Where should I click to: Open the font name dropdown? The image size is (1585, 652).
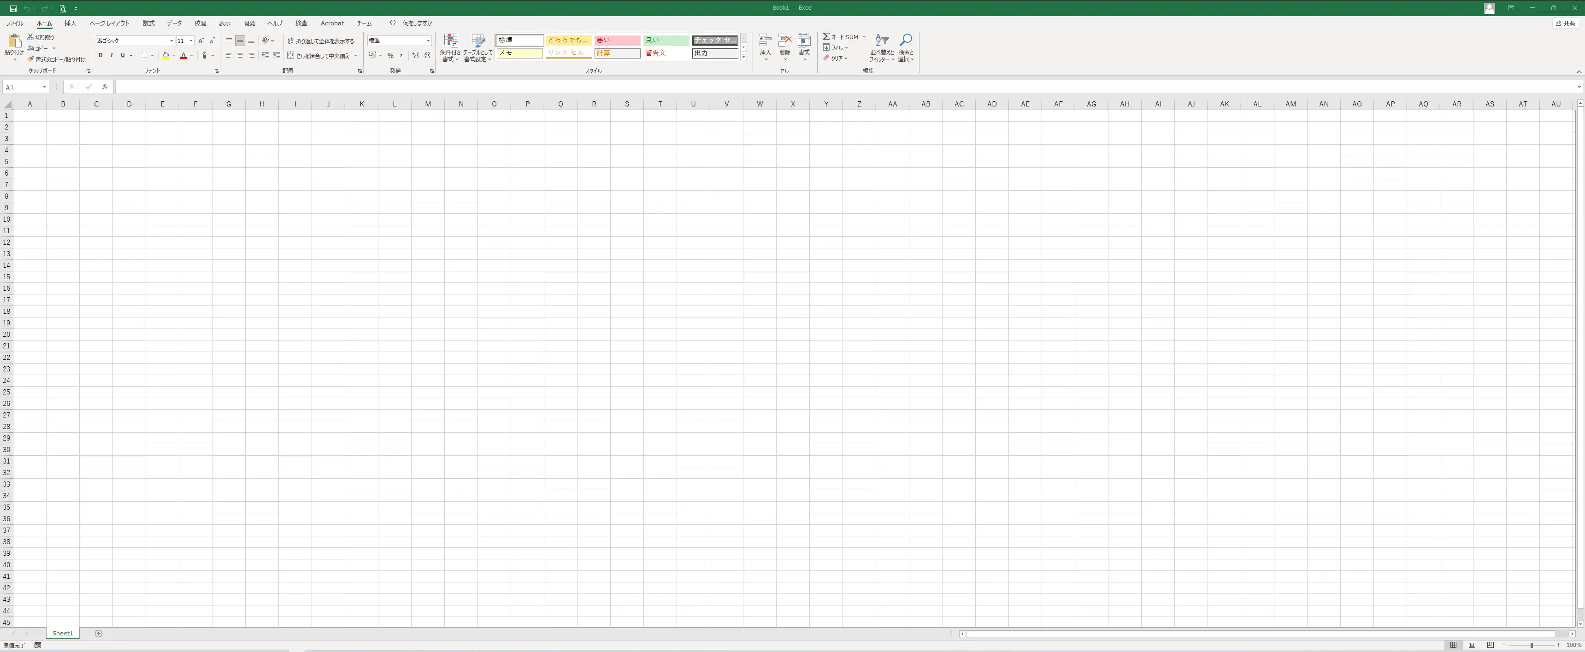point(171,41)
